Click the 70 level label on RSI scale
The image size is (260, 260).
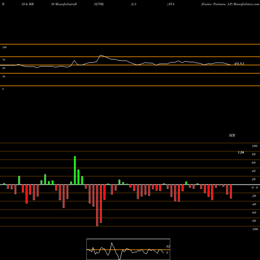point(4,60)
